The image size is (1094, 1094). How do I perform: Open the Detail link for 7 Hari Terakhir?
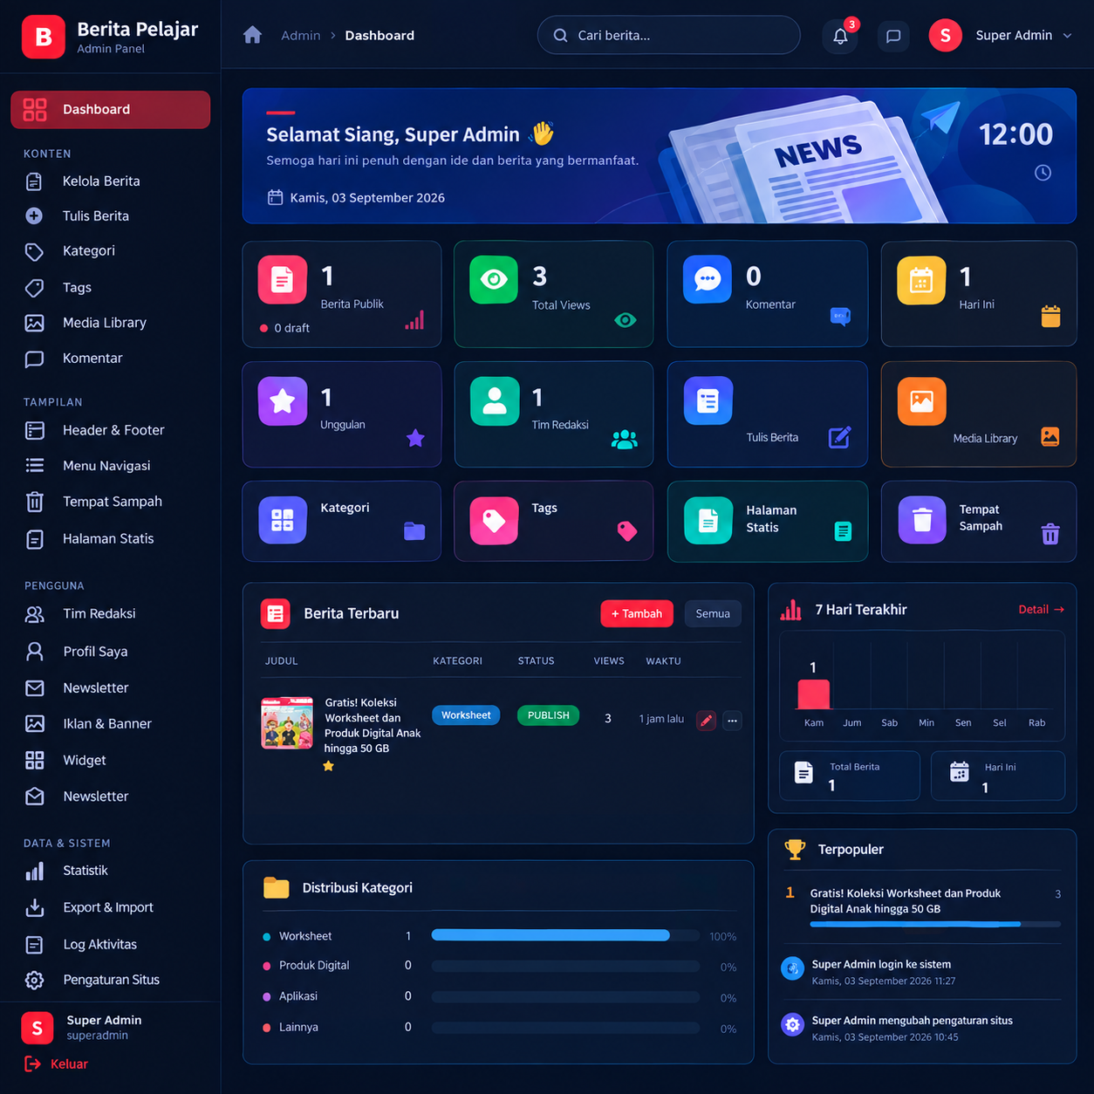tap(1041, 610)
